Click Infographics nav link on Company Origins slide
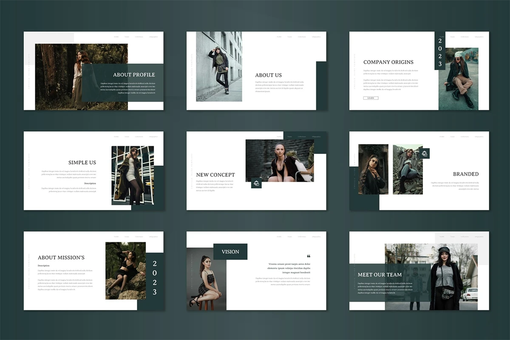 [x=479, y=37]
